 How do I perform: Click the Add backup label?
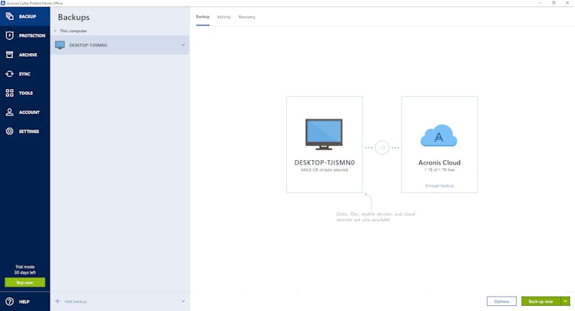[75, 302]
